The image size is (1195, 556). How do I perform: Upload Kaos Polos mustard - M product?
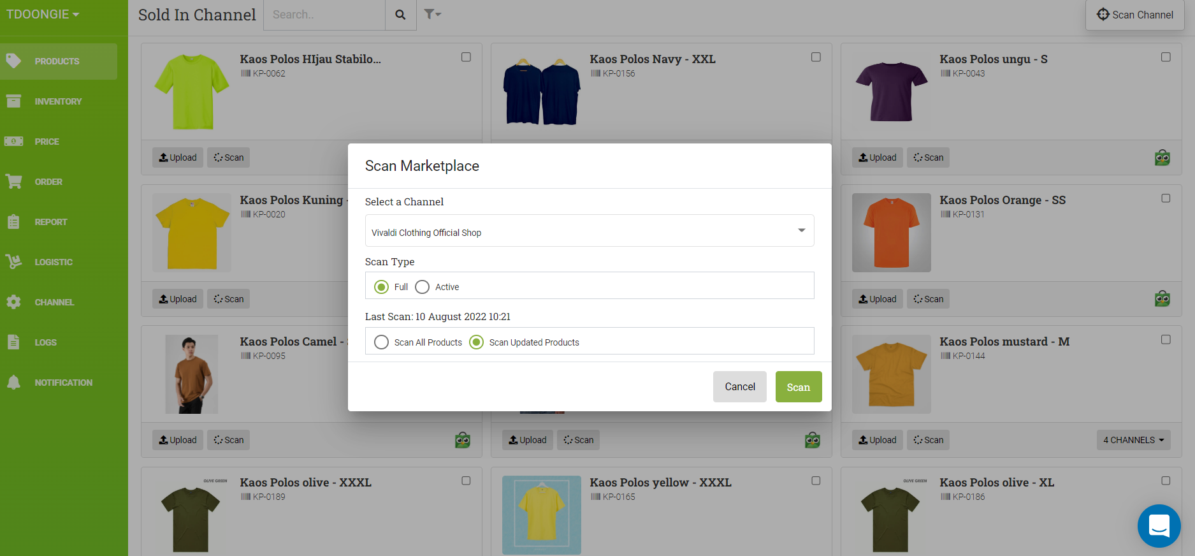pyautogui.click(x=878, y=440)
